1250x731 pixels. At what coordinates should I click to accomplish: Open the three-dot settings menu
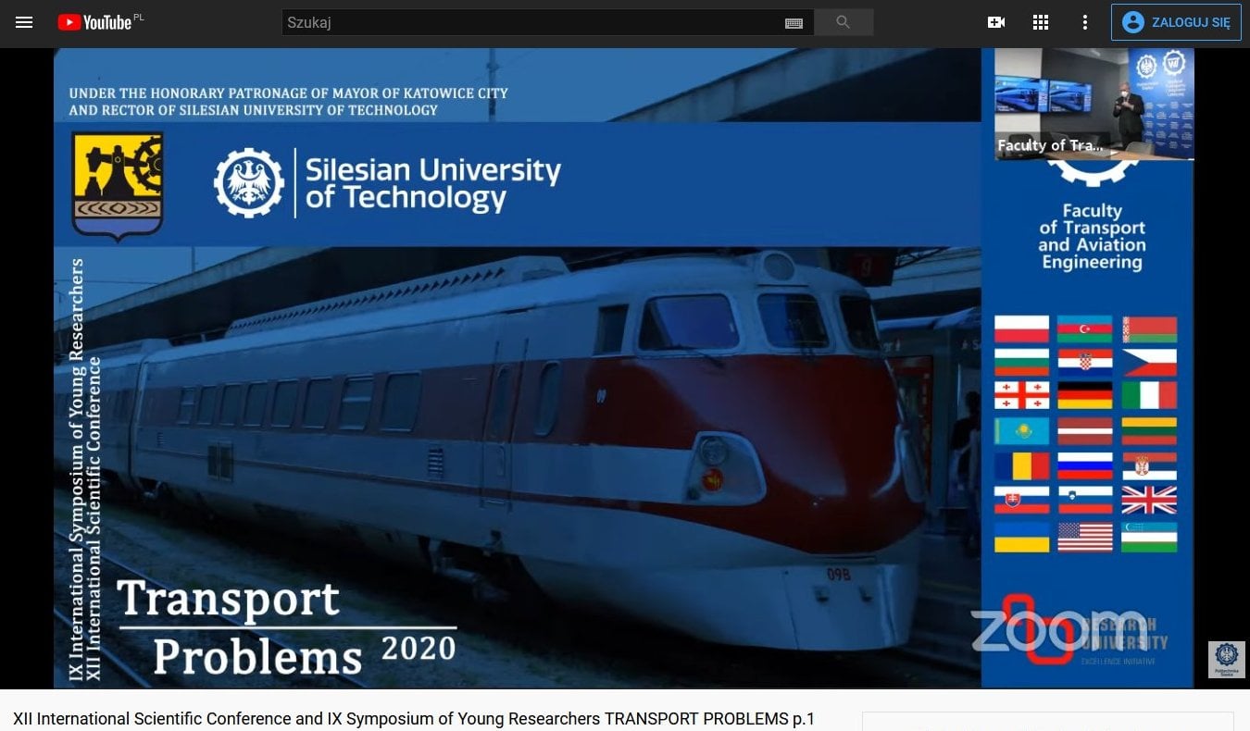pos(1085,22)
